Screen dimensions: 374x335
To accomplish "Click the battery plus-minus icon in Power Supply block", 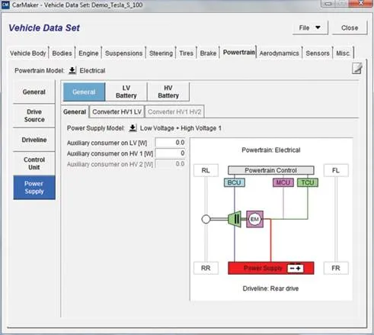I will tap(296, 269).
